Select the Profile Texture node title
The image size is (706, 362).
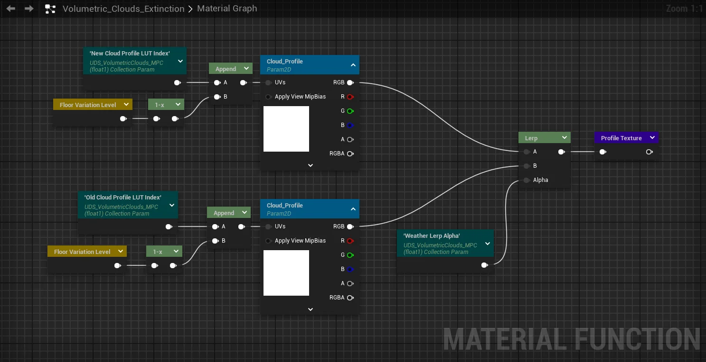pos(621,138)
